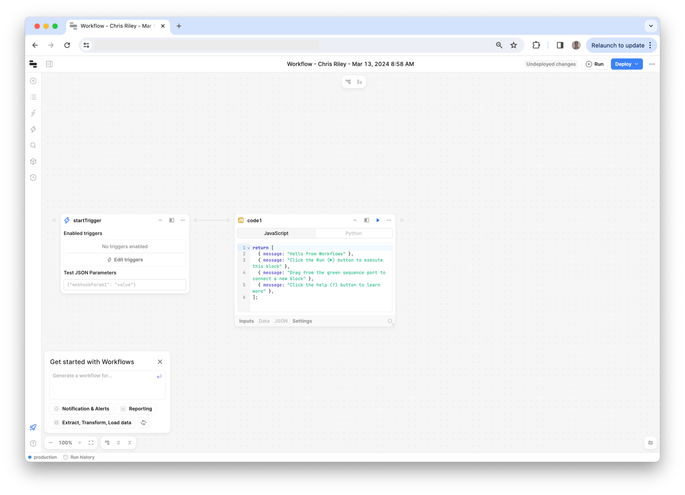This screenshot has width=685, height=495.
Task: Click the workflow title in header
Action: pyautogui.click(x=350, y=64)
